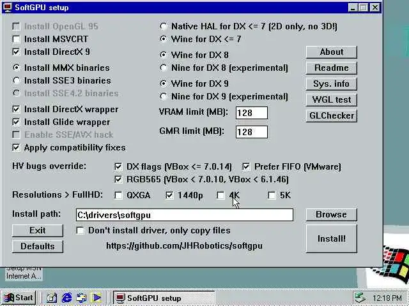Select Wine for DX <= 7
The height and width of the screenshot is (306, 409).
164,39
